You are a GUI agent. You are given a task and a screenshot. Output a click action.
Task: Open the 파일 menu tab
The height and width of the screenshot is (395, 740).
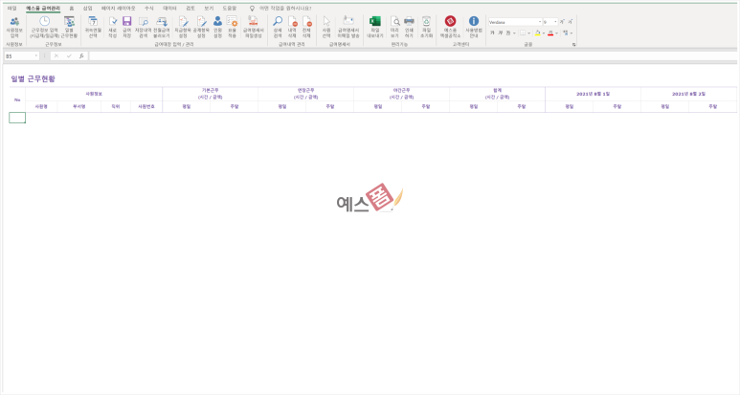pyautogui.click(x=11, y=8)
